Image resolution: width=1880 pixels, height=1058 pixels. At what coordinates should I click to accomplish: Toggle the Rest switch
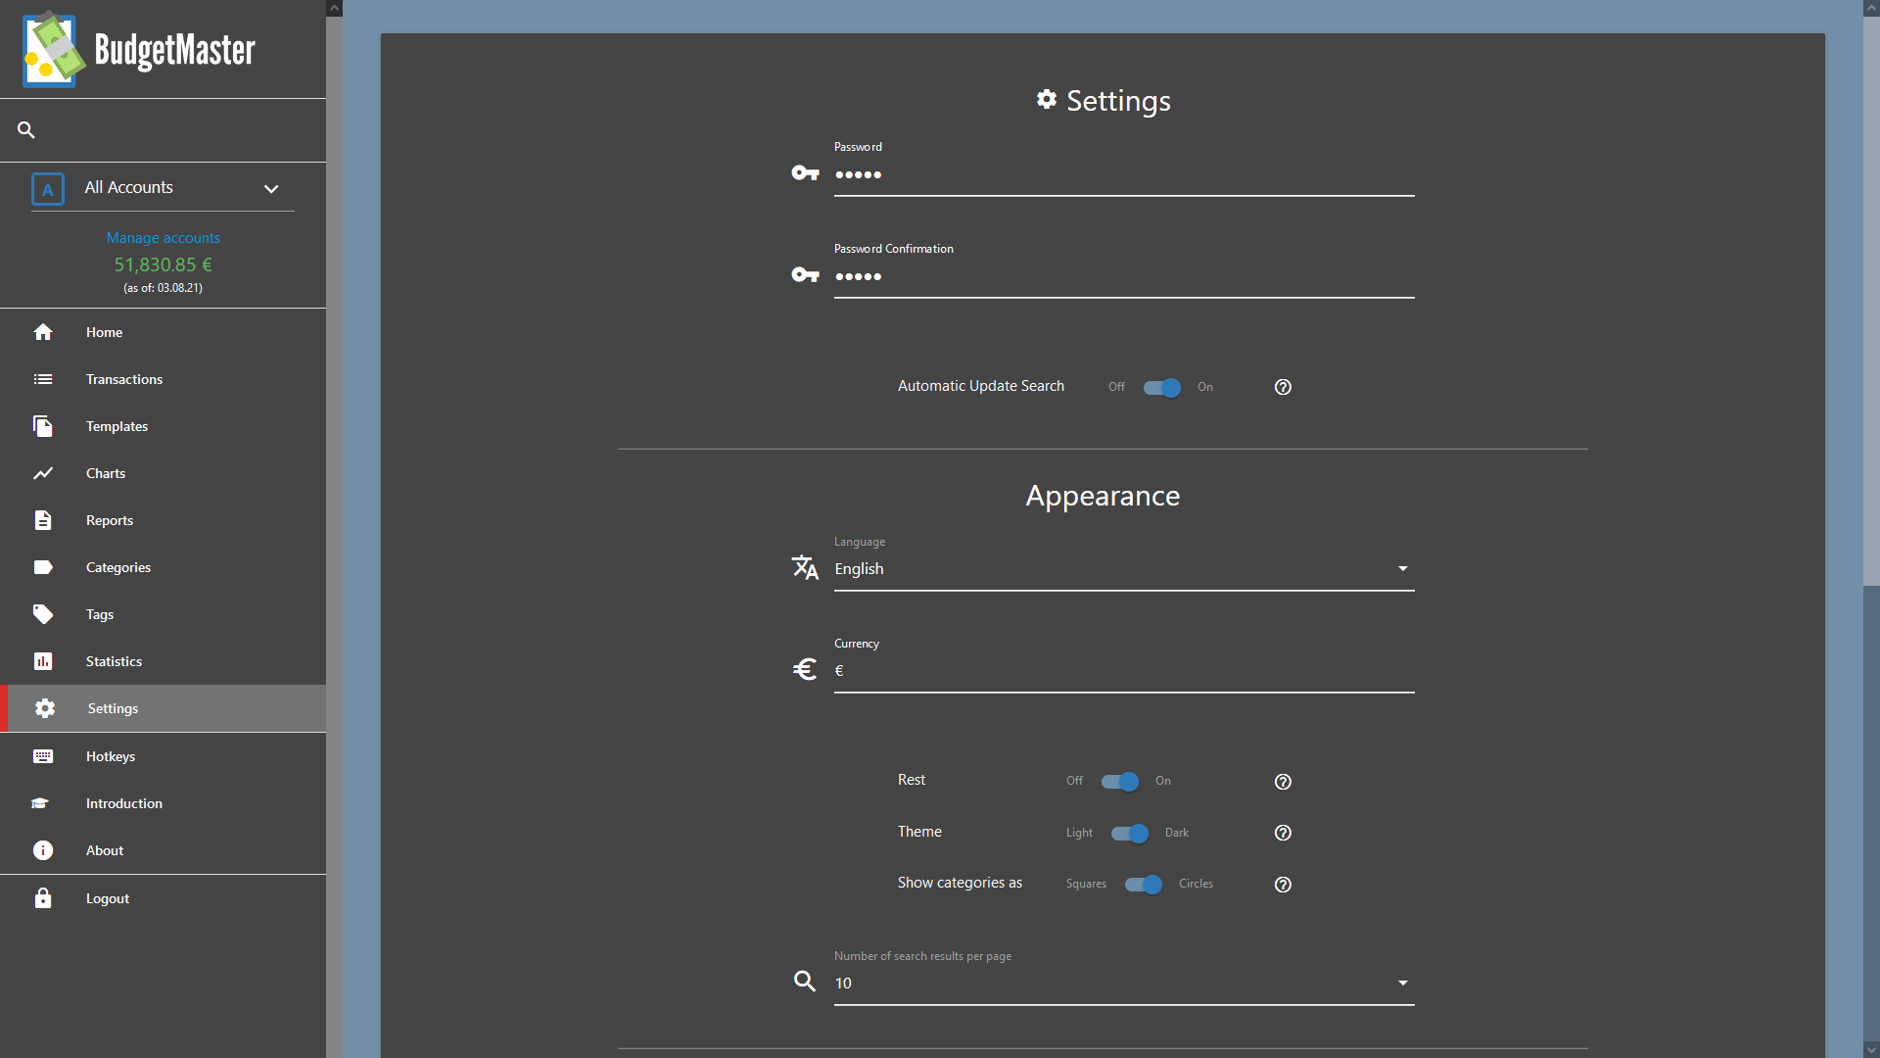tap(1120, 782)
